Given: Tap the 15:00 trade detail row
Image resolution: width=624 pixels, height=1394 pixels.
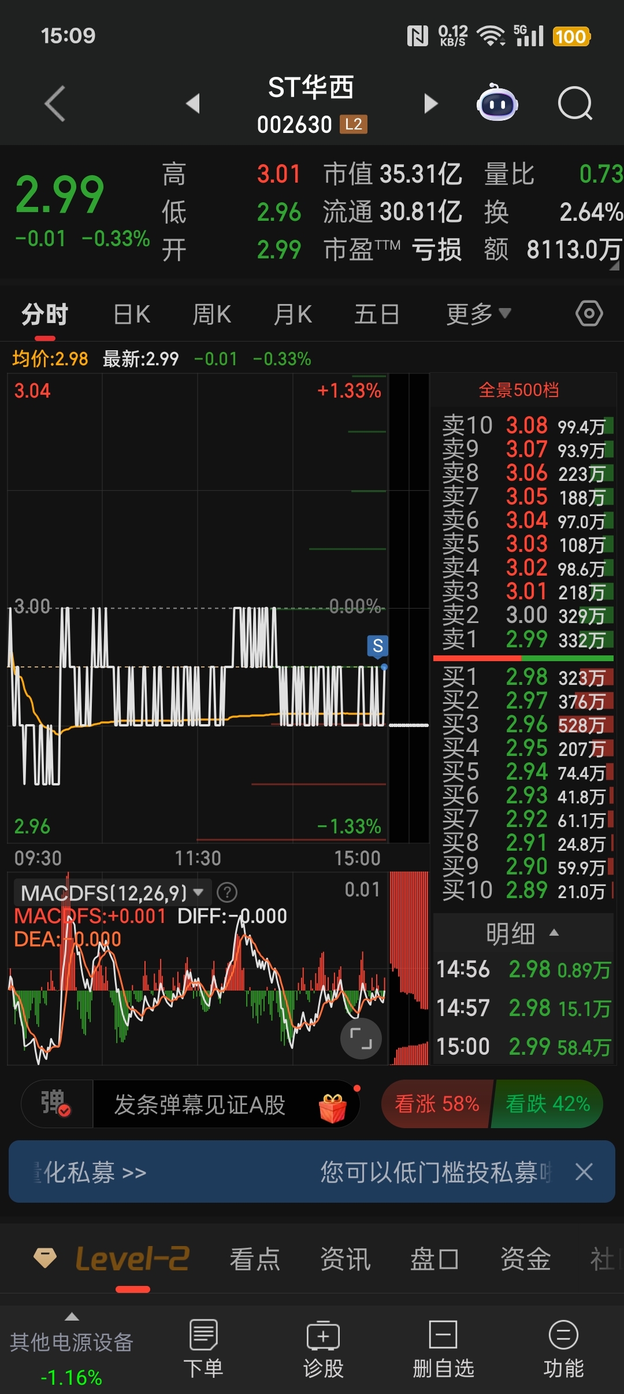Looking at the screenshot, I should click(x=523, y=1047).
